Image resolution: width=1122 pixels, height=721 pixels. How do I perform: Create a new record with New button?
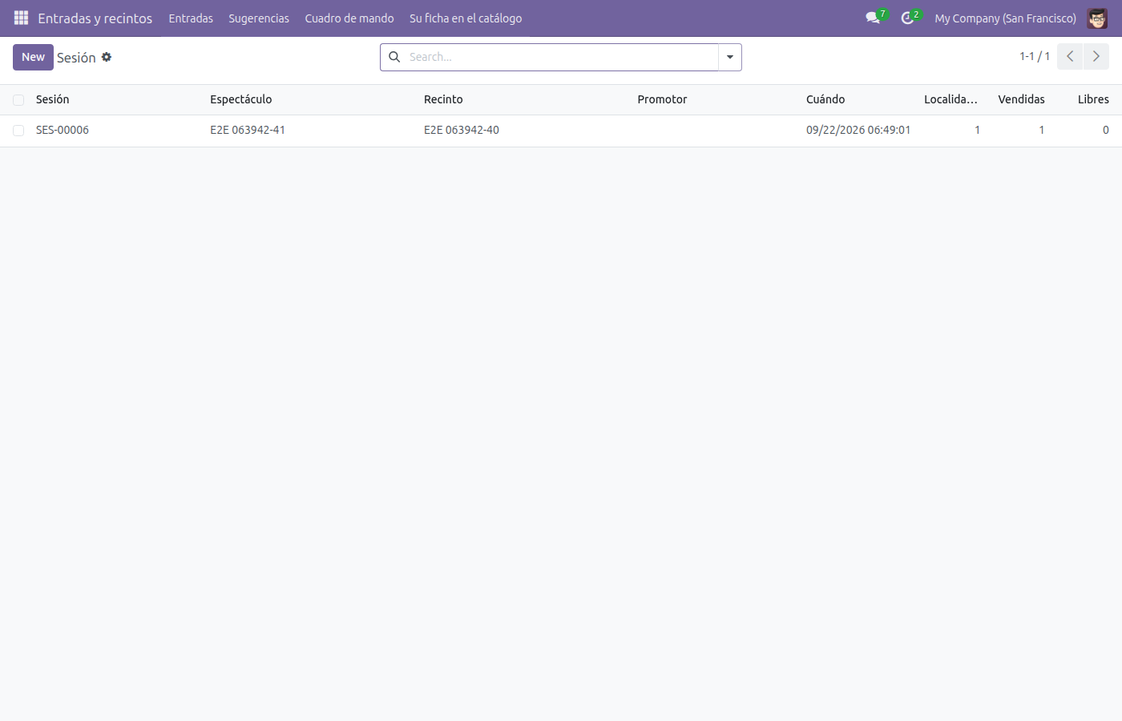(33, 57)
